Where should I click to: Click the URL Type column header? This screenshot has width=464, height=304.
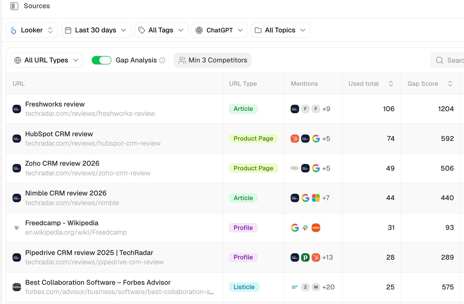point(243,84)
